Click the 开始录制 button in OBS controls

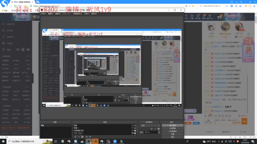(x=173, y=128)
